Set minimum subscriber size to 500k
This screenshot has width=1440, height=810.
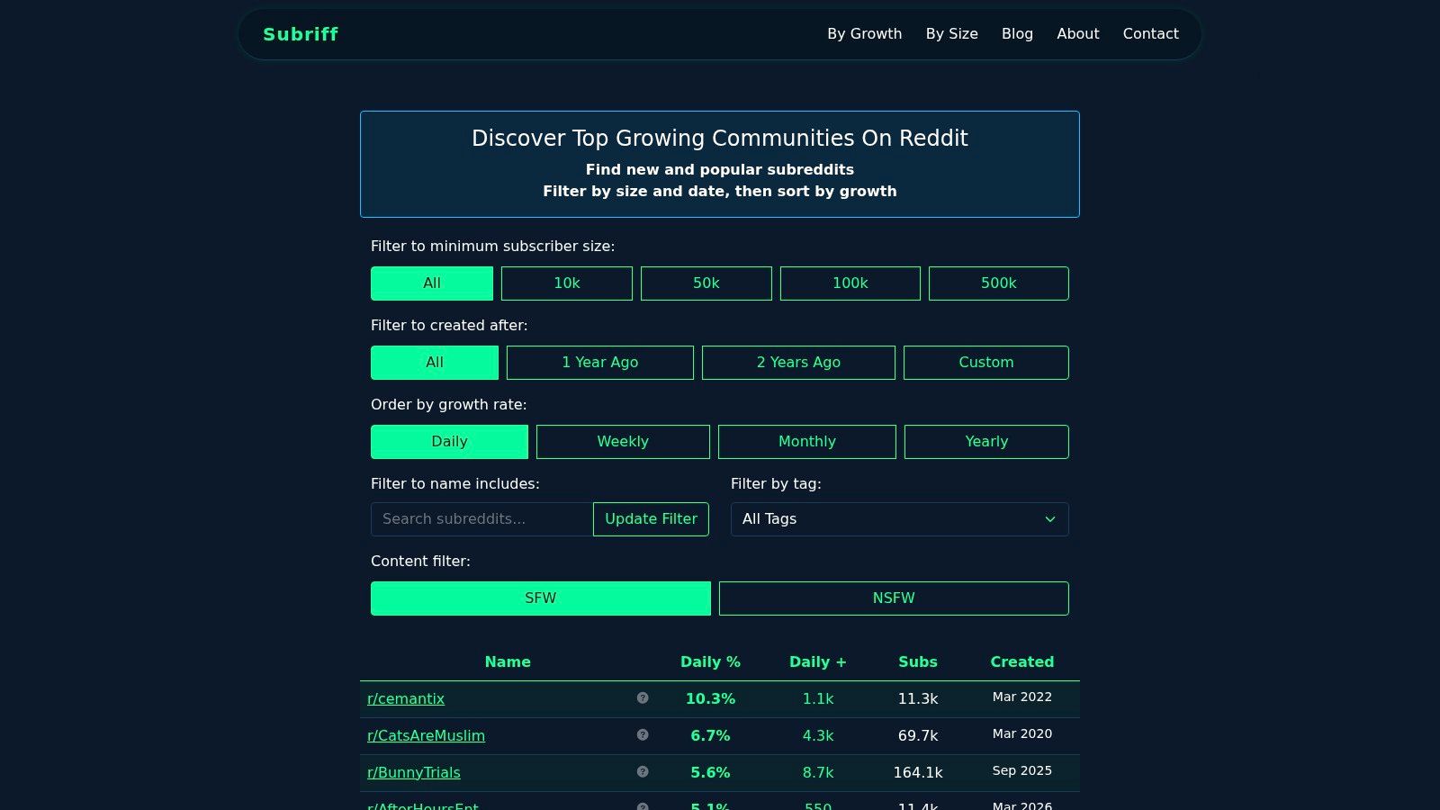pyautogui.click(x=999, y=283)
